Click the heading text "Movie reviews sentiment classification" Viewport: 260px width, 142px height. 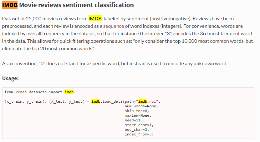[76, 5]
